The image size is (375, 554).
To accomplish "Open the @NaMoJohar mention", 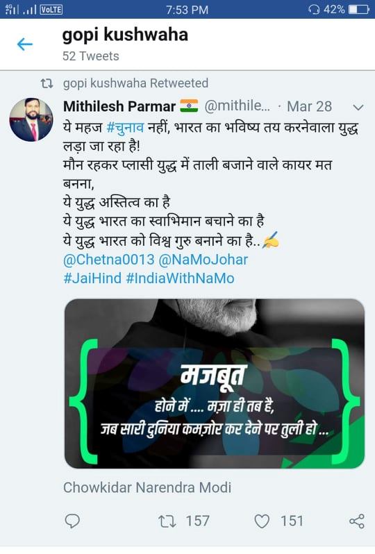I will click(x=203, y=260).
